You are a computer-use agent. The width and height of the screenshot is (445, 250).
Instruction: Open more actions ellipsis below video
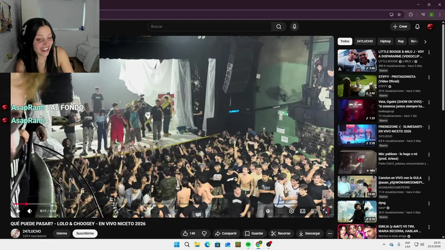[330, 233]
